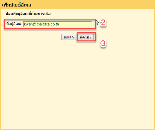The width and height of the screenshot is (155, 130).
Task: Click the ที่อยู่อีเมล: label
Action: coord(14,24)
